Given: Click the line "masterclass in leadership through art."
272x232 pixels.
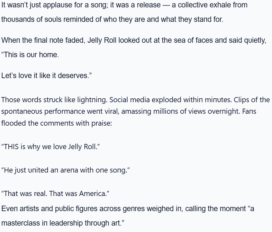Looking at the screenshot, I should [63, 223].
